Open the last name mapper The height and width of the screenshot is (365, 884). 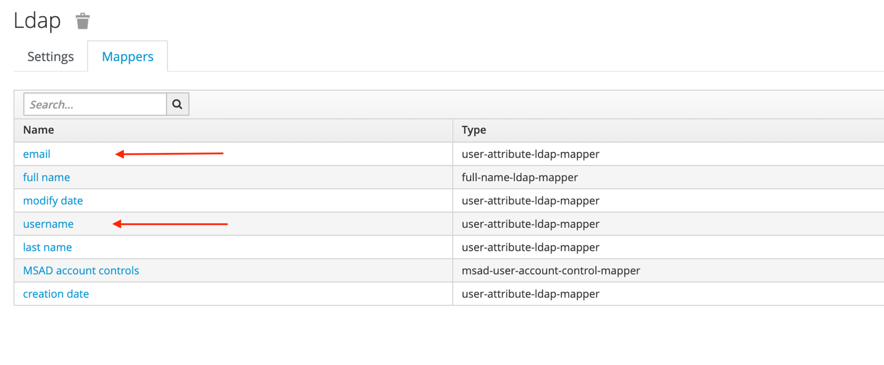pos(48,247)
